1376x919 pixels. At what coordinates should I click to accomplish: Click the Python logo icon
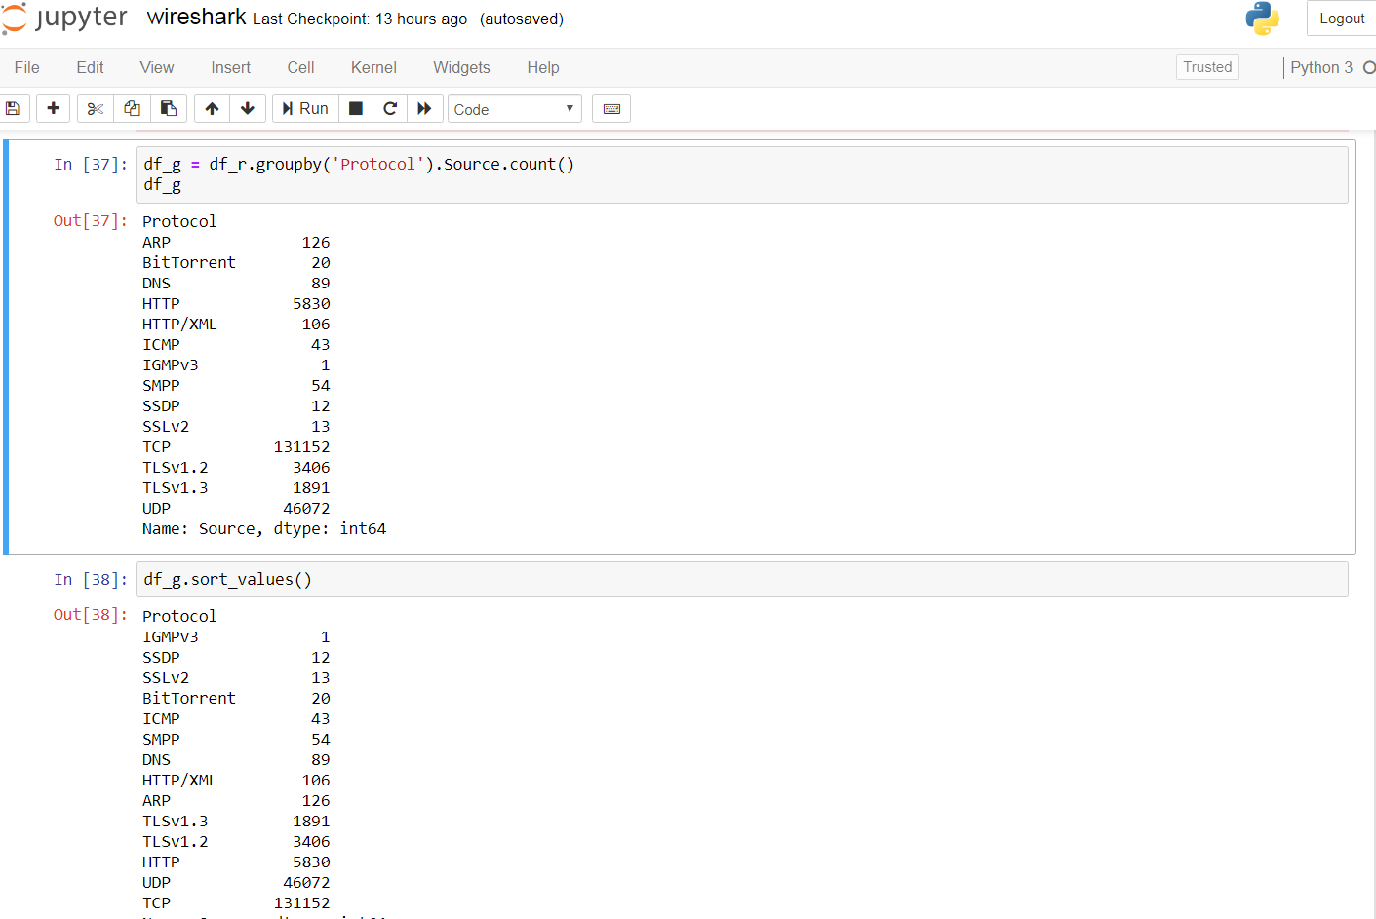[x=1262, y=19]
